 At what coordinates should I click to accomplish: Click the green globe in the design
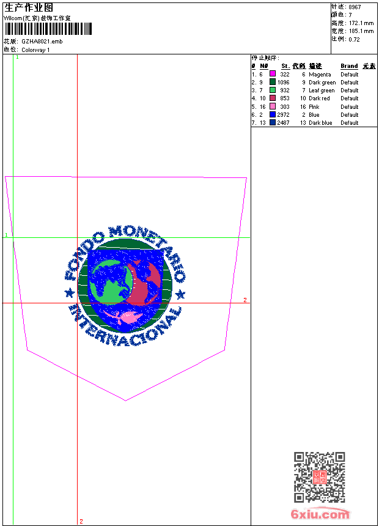point(111,283)
